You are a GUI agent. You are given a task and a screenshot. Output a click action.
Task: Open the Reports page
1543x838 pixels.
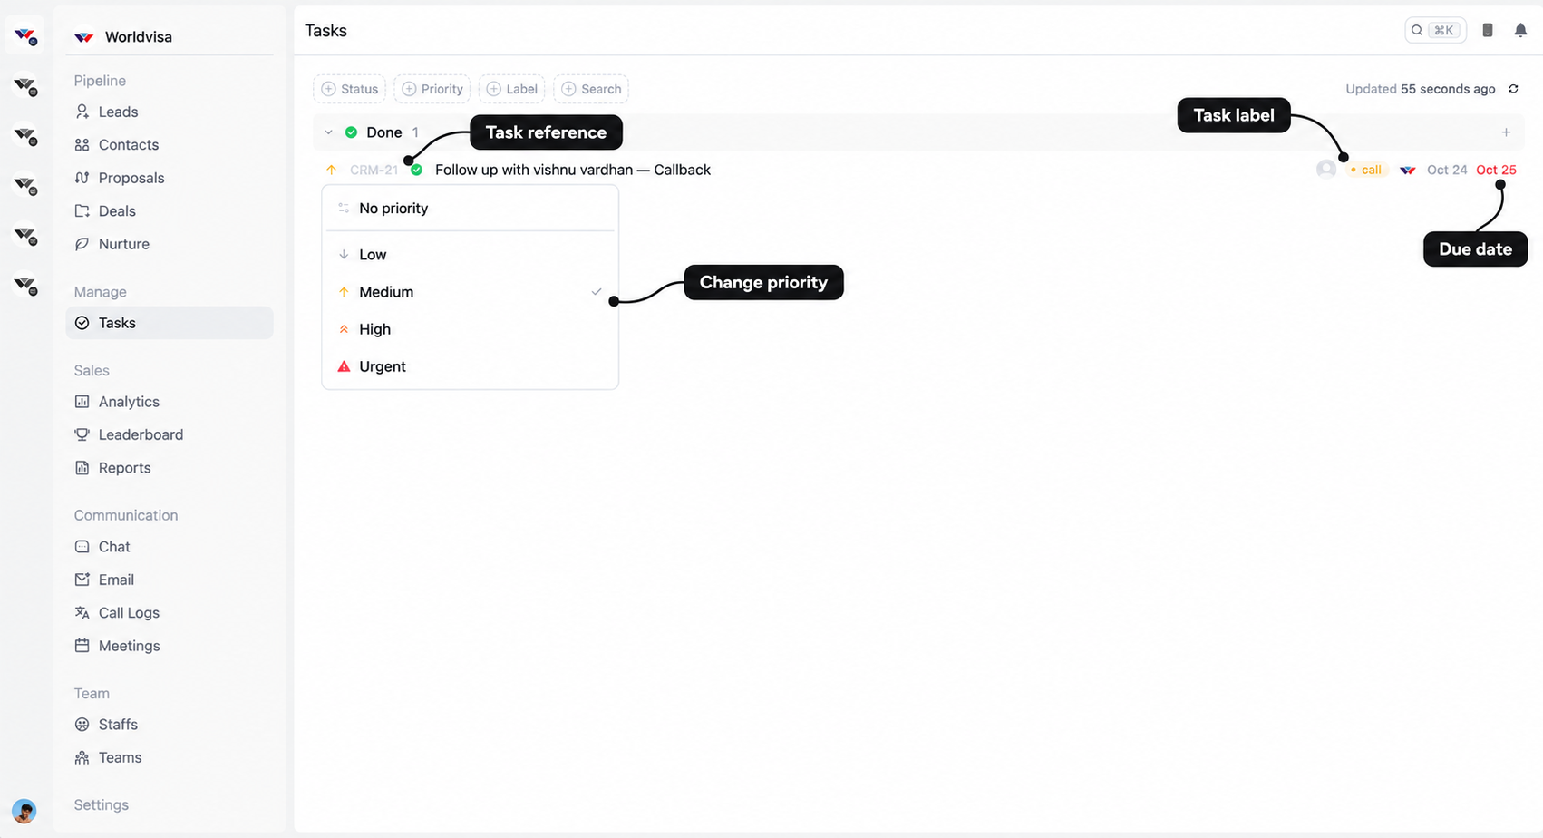point(170,468)
